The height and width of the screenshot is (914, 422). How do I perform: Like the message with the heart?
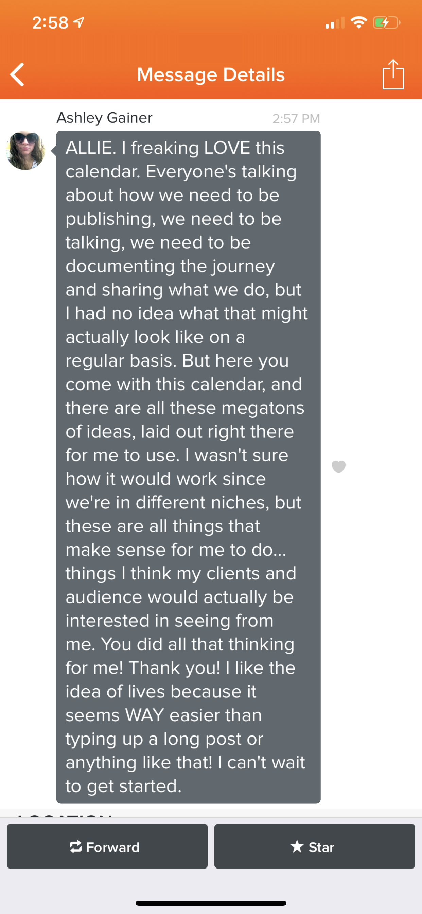click(x=338, y=467)
